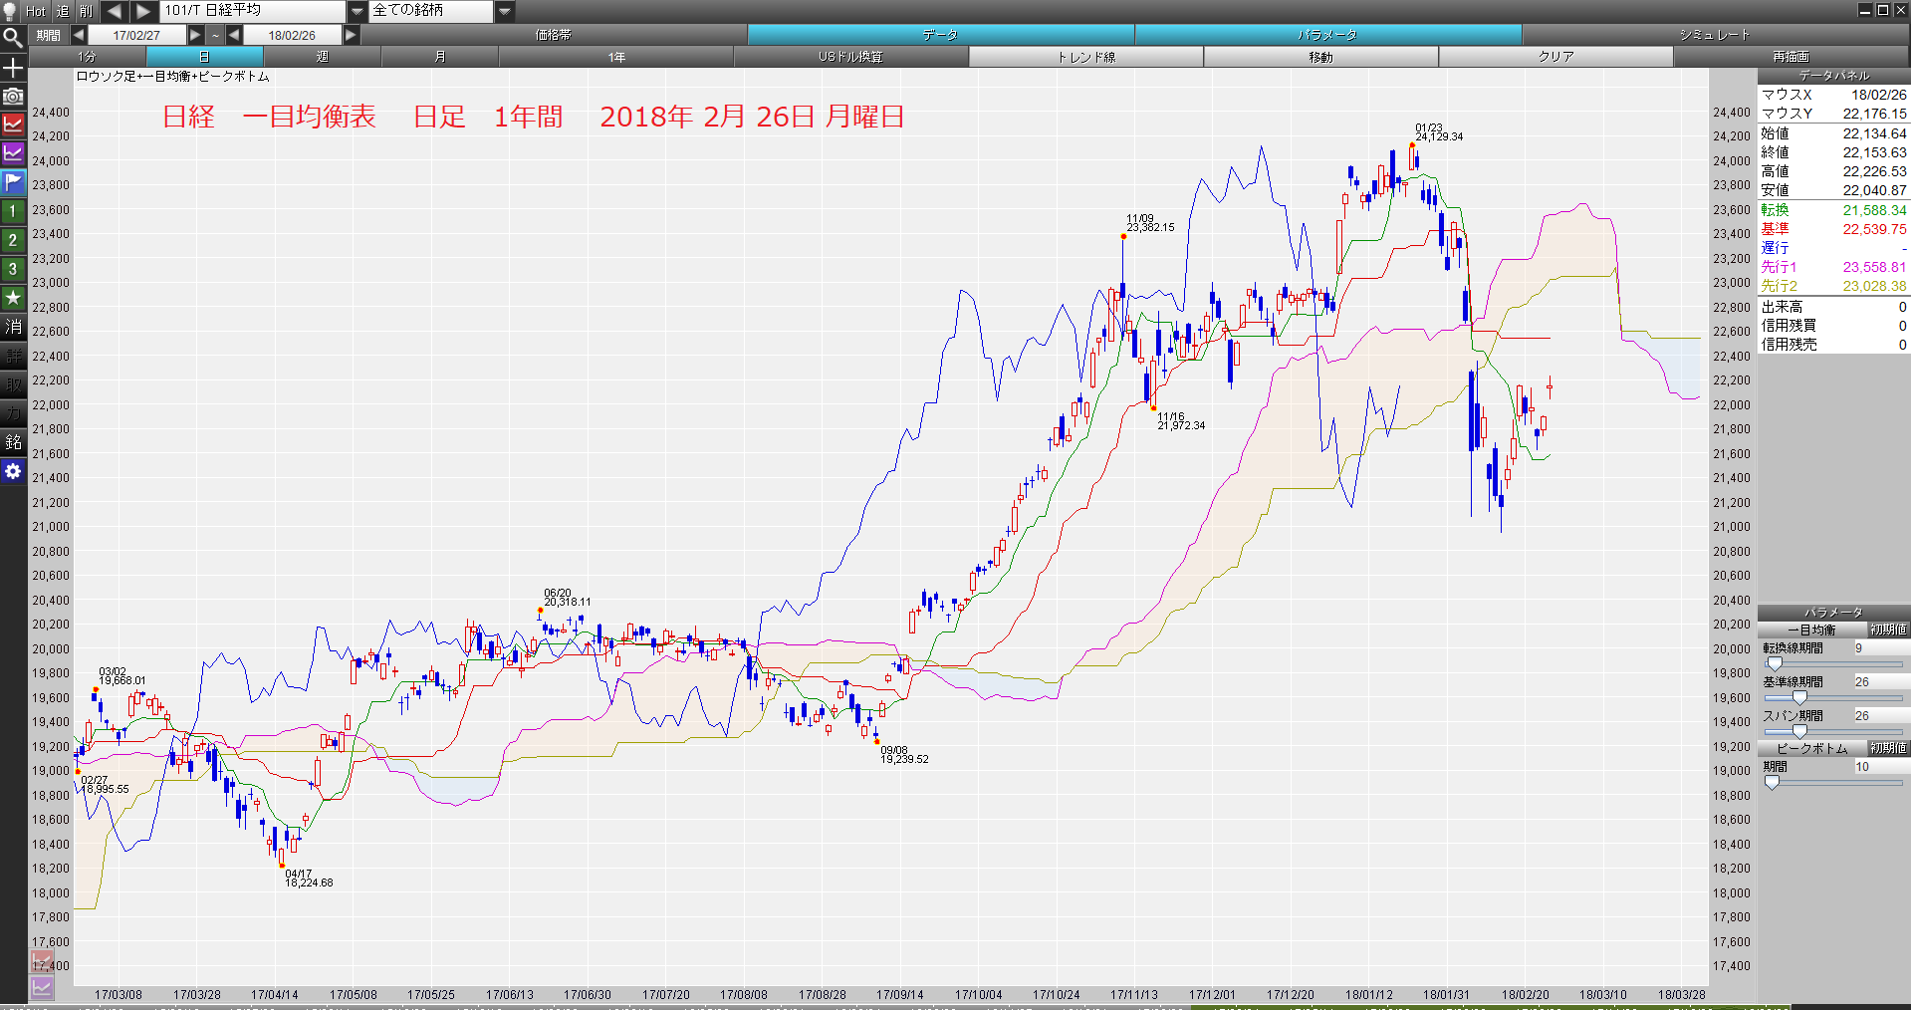Open settings via blue gear icon
Image resolution: width=1911 pixels, height=1010 pixels.
13,471
